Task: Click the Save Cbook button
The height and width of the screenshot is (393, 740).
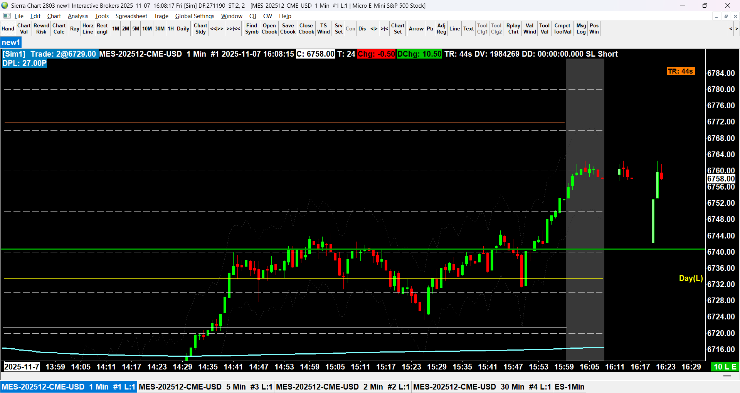Action: pyautogui.click(x=288, y=29)
